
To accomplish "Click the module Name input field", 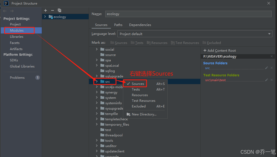I will [x=188, y=14].
